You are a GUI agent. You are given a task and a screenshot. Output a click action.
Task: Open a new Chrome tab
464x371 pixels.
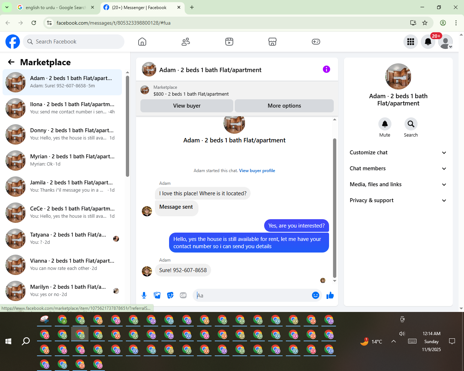click(x=192, y=7)
